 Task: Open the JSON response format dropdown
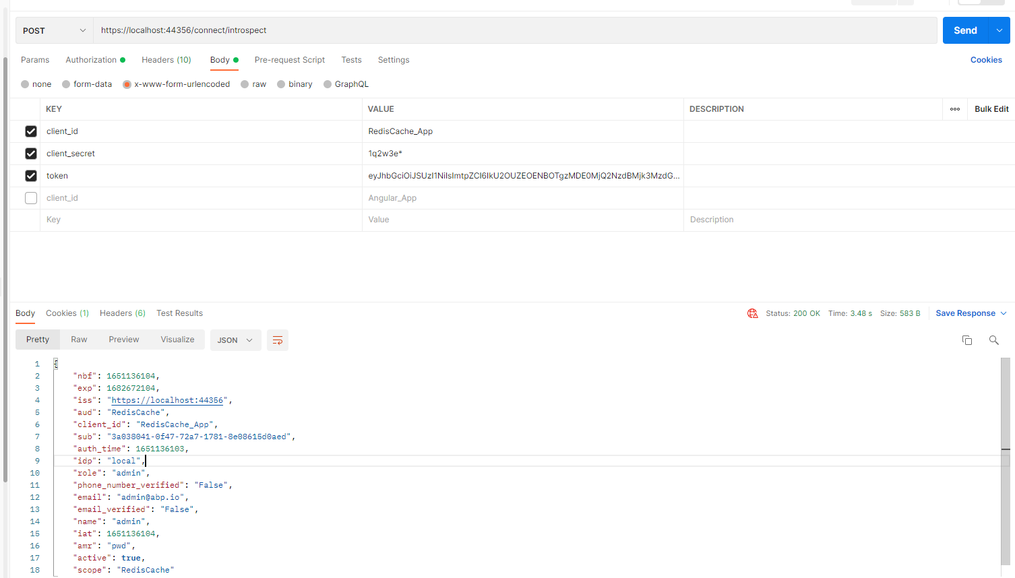(x=235, y=340)
